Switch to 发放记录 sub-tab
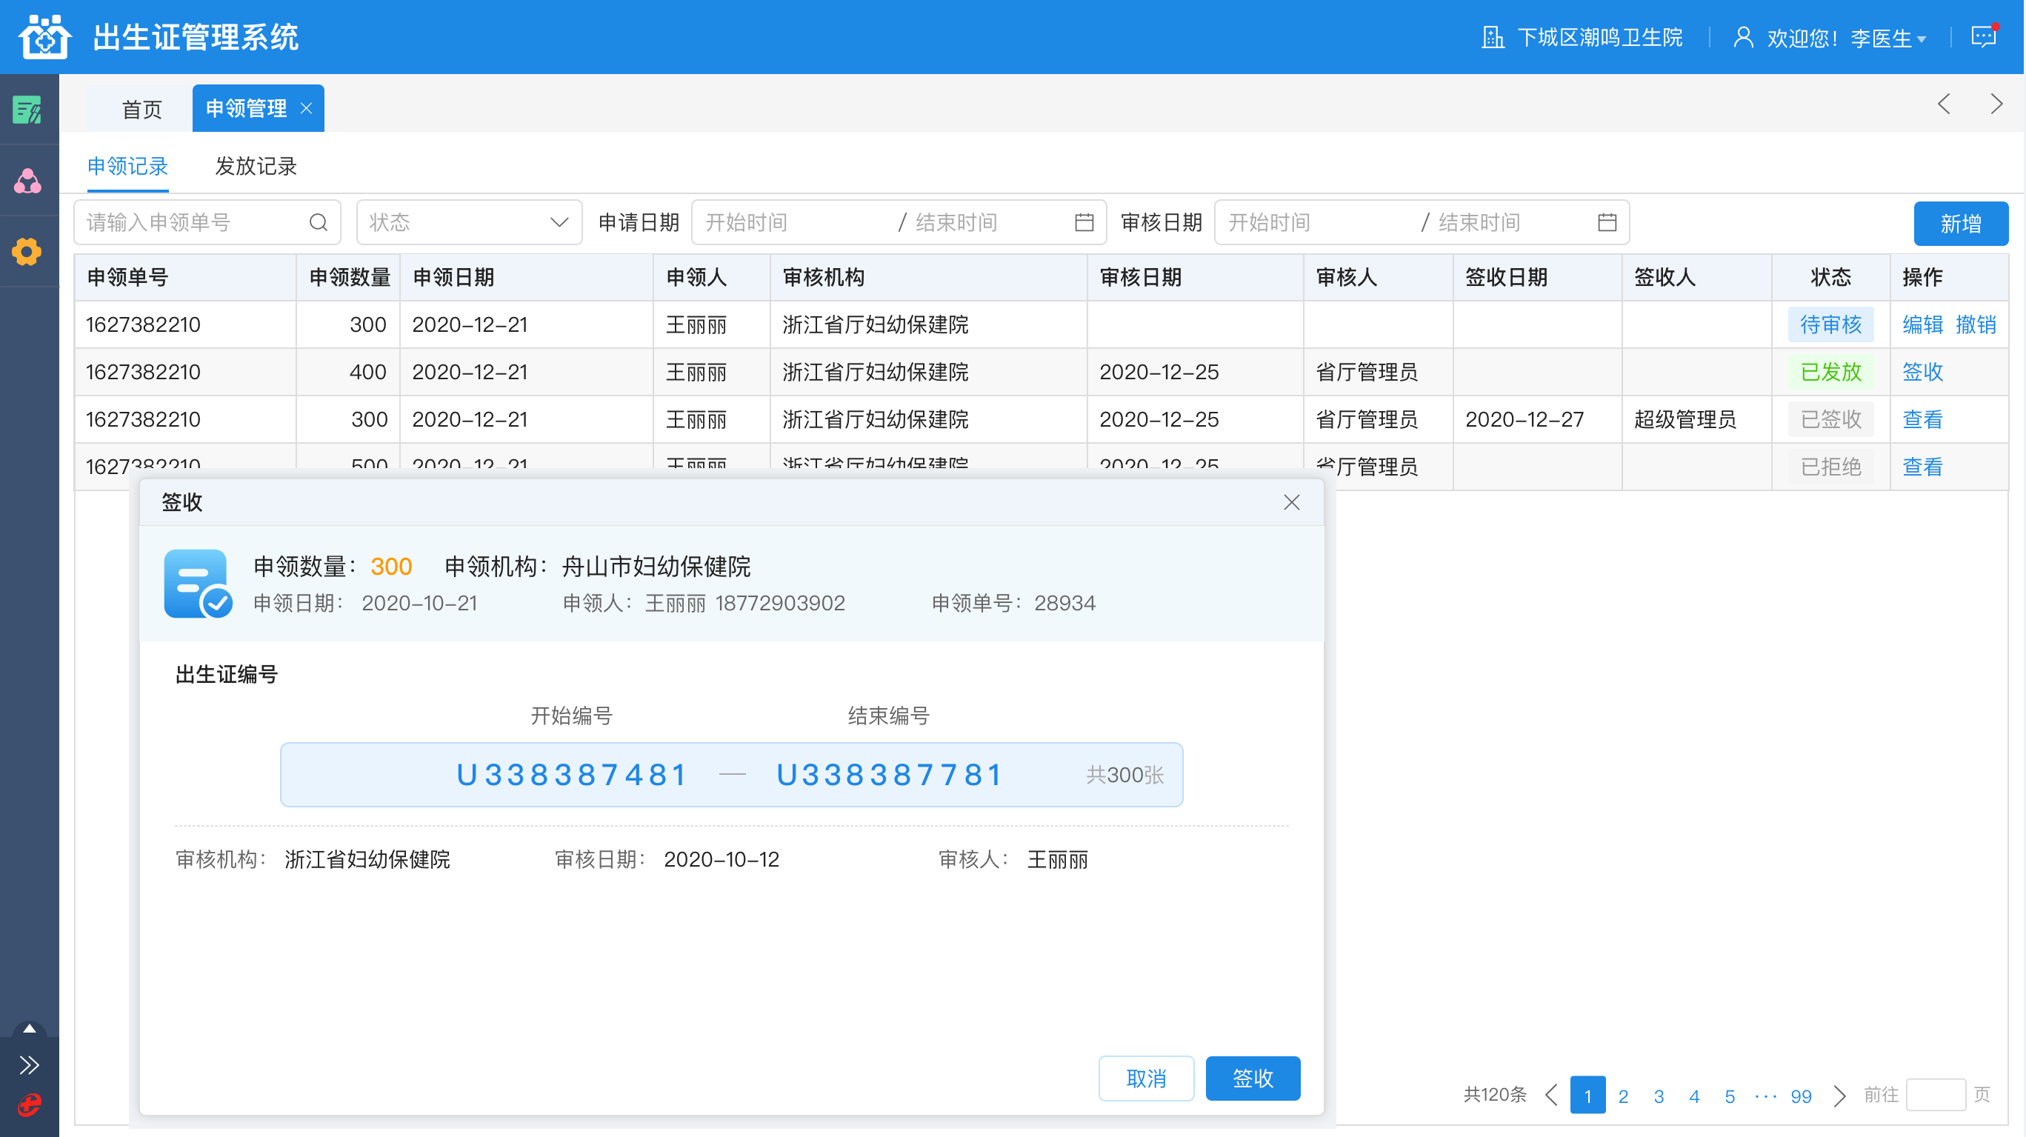This screenshot has height=1137, width=2026. (x=256, y=166)
